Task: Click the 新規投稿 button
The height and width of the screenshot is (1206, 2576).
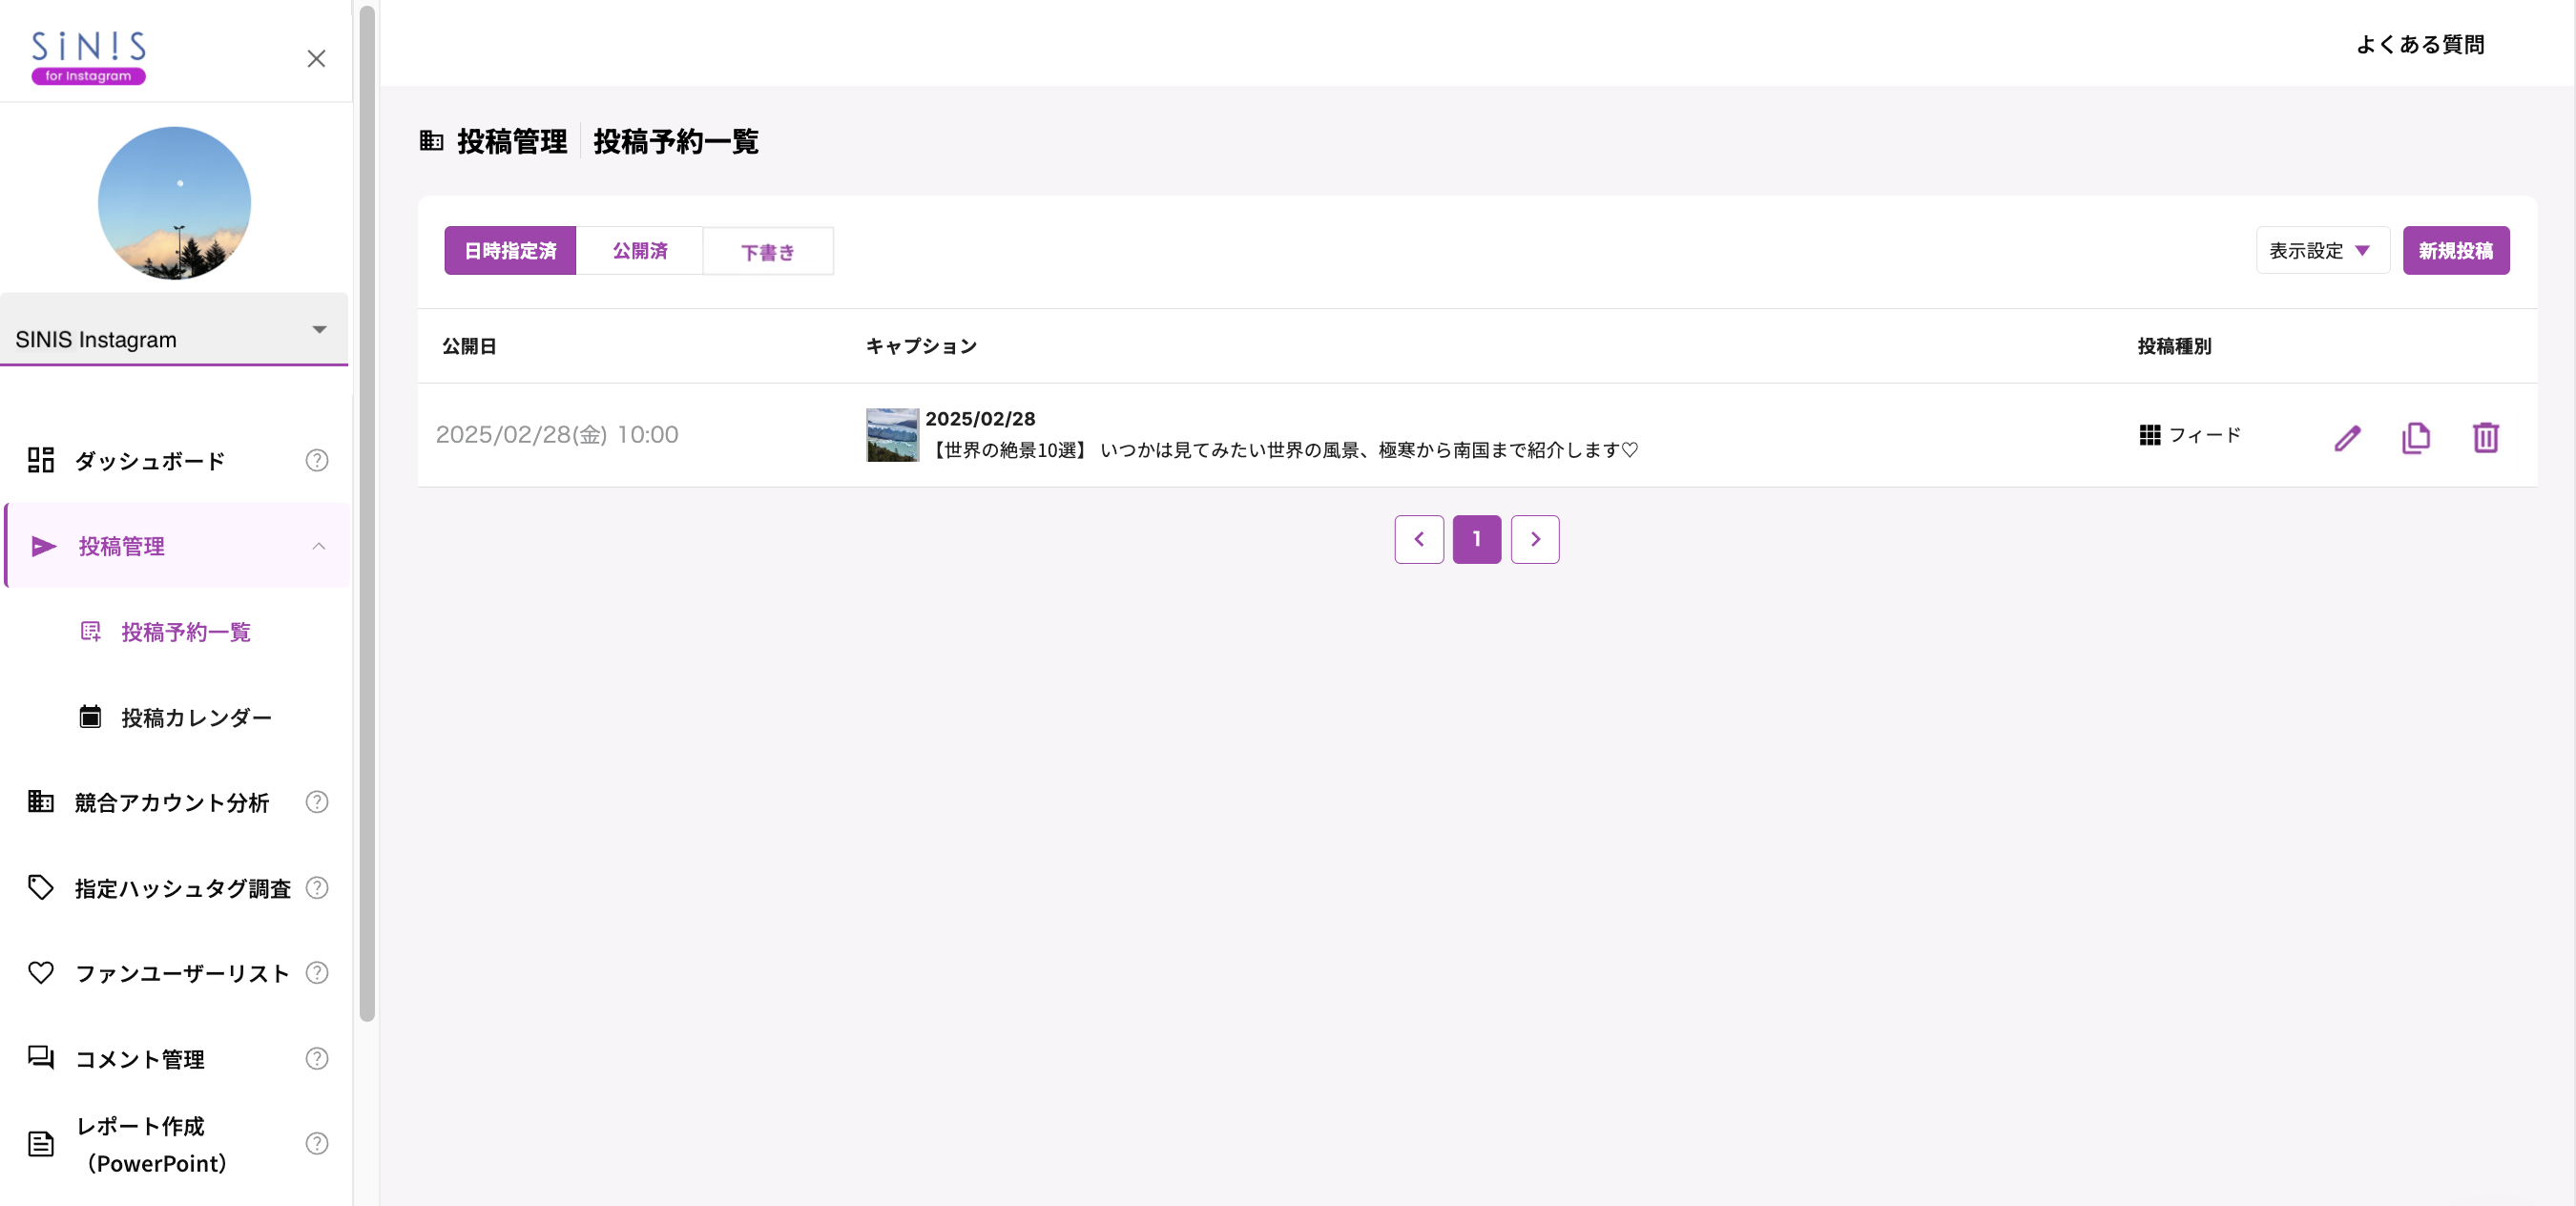Action: 2456,250
